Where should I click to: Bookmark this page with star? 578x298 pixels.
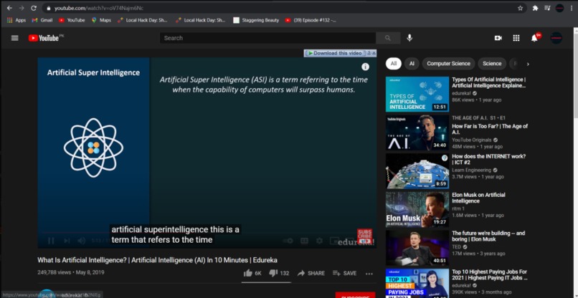520,8
